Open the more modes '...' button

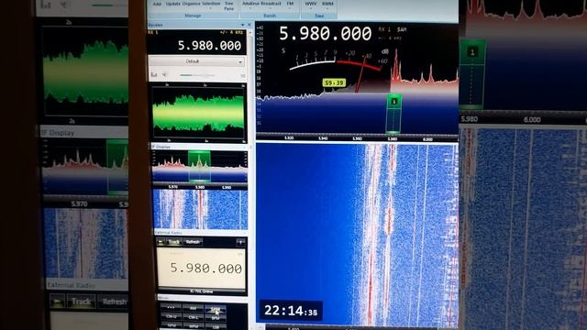[x=171, y=308]
